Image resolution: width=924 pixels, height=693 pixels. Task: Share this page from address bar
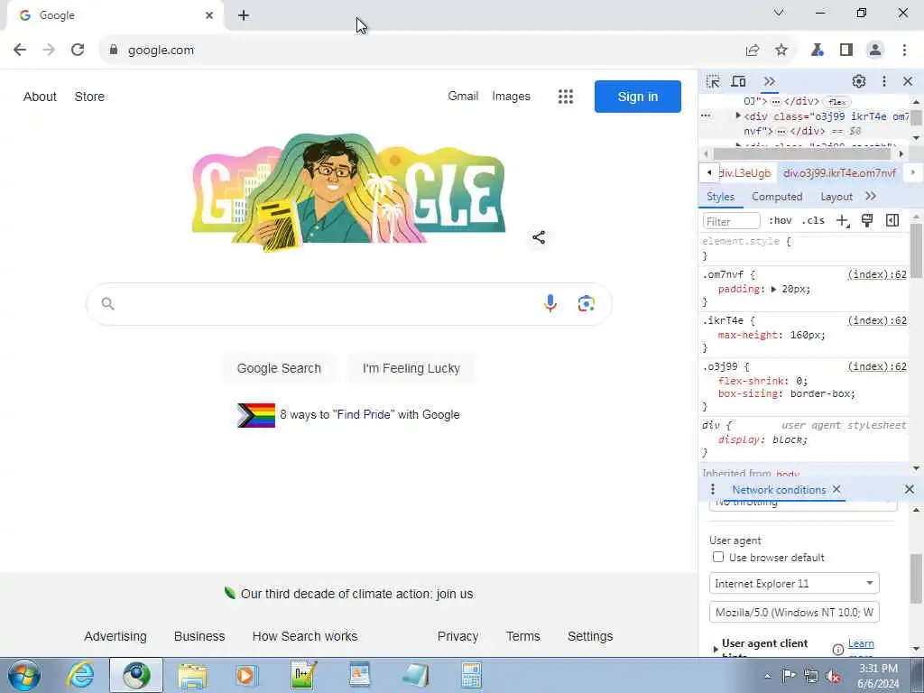[752, 51]
